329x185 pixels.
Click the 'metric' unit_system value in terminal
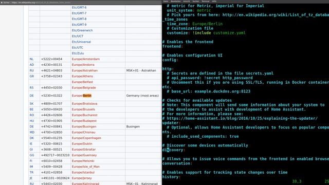point(204,10)
